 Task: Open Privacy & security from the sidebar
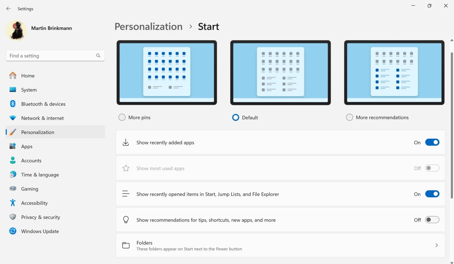pyautogui.click(x=40, y=217)
